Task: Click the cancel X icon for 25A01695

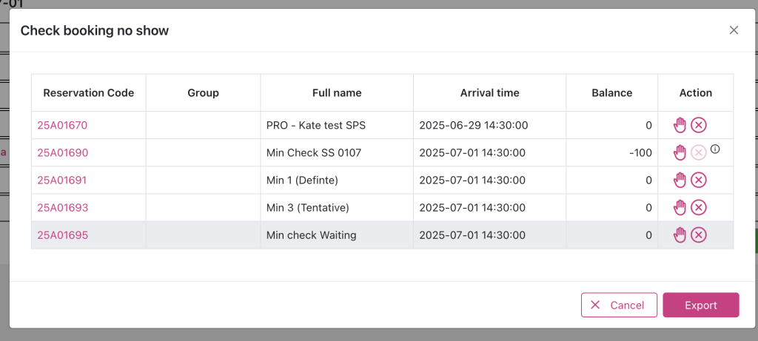Action: pos(699,234)
